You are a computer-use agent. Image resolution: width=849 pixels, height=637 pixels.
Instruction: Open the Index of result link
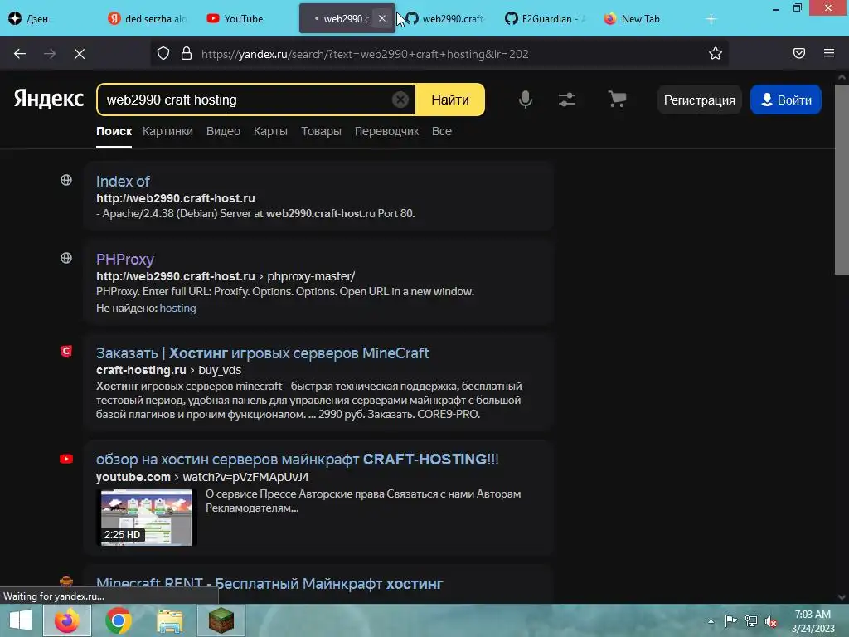[x=123, y=181]
